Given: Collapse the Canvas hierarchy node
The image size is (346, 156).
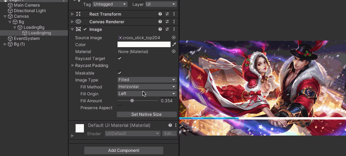Looking at the screenshot, I should 5,16.
